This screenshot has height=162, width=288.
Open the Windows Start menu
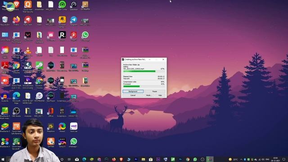3,159
